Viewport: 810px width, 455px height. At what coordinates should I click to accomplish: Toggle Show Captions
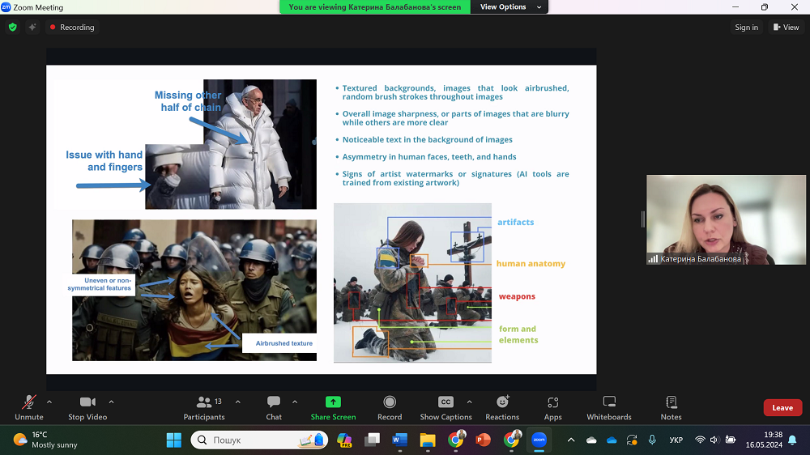pos(446,402)
